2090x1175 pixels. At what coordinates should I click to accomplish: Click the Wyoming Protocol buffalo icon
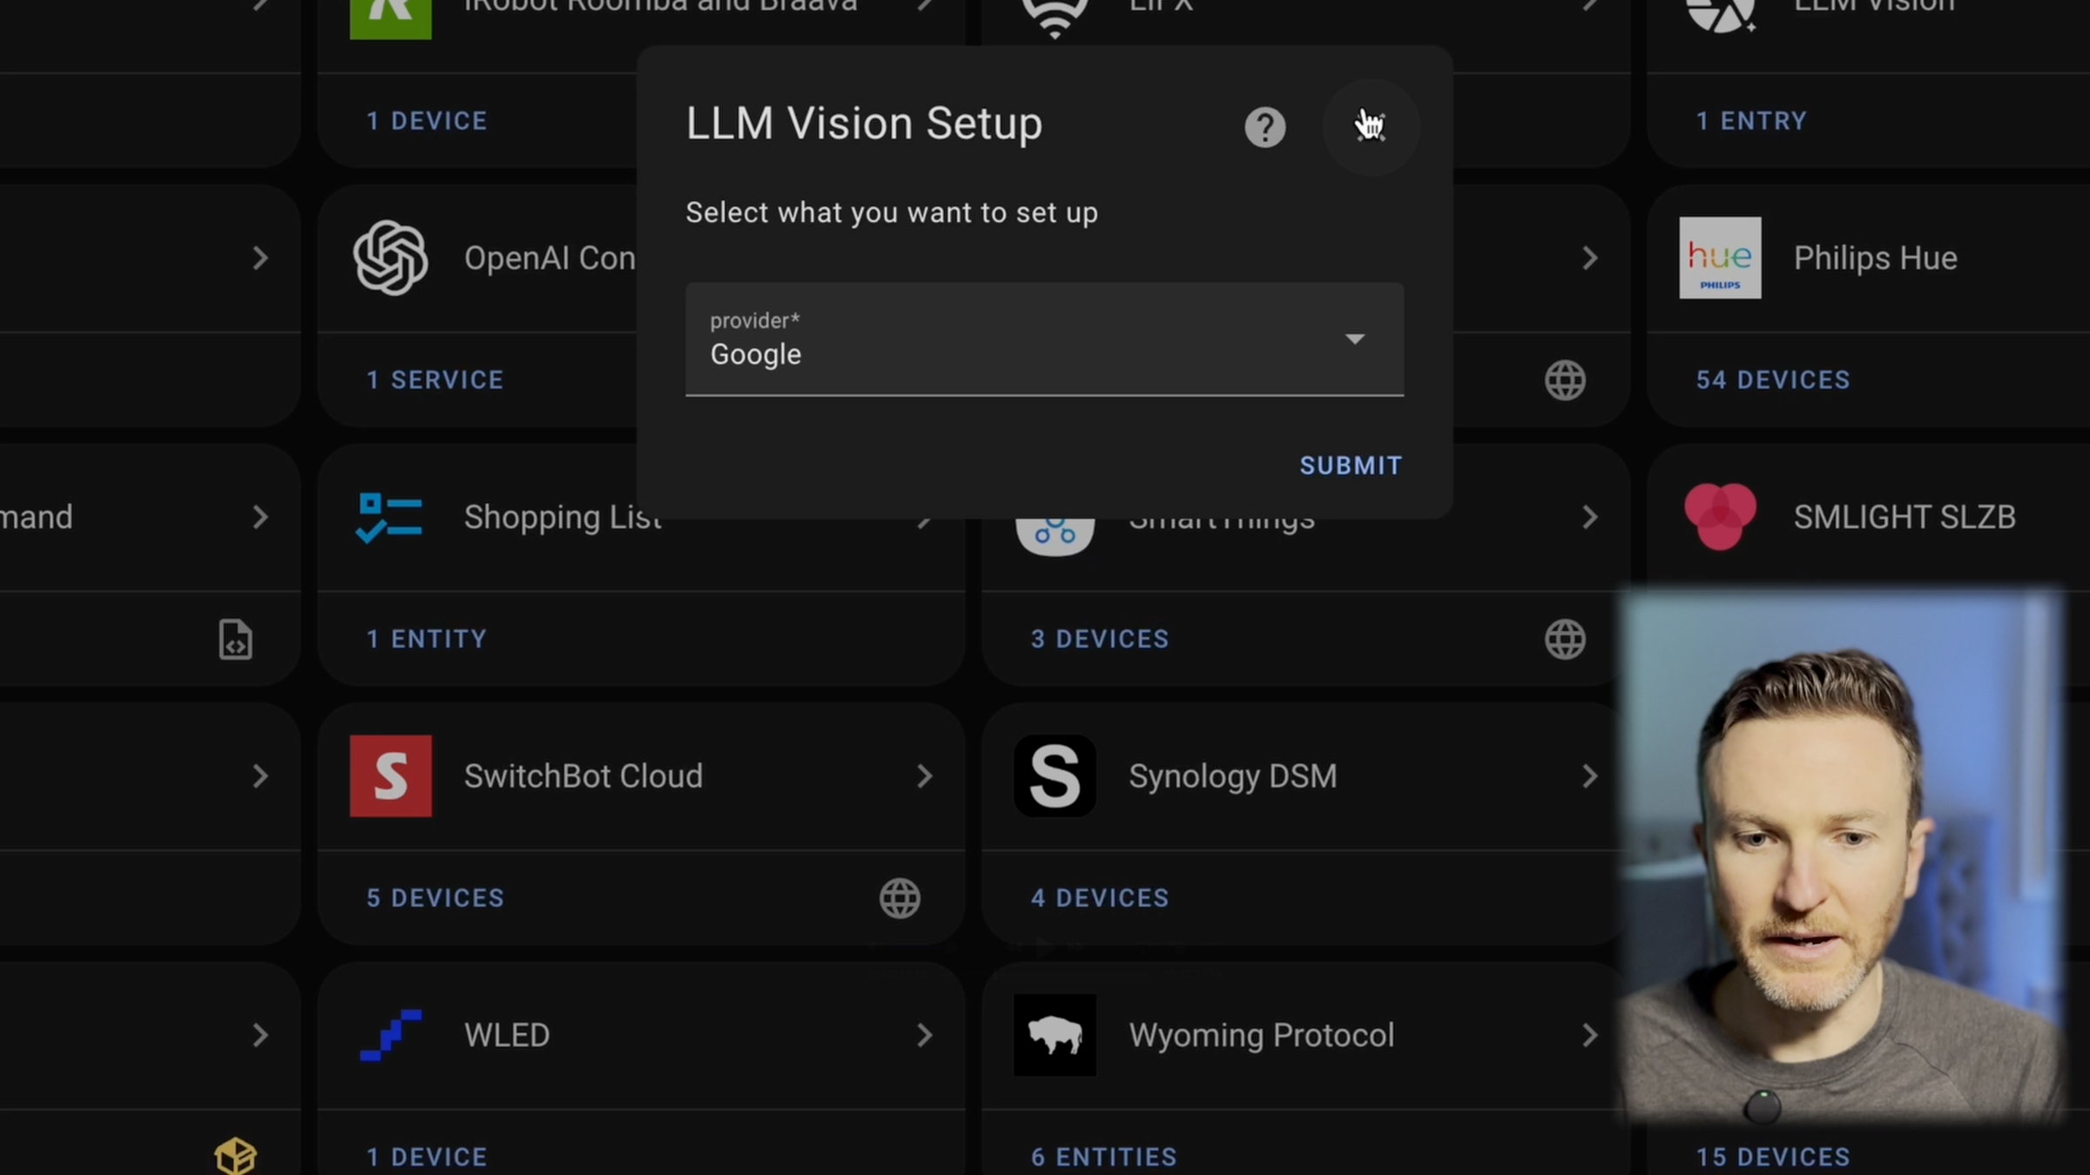tap(1055, 1035)
